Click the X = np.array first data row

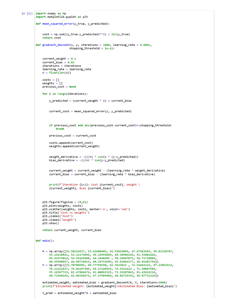[x=108, y=251]
